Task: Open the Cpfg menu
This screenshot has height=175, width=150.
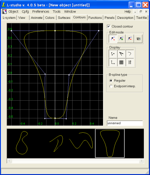Action: coord(25,12)
